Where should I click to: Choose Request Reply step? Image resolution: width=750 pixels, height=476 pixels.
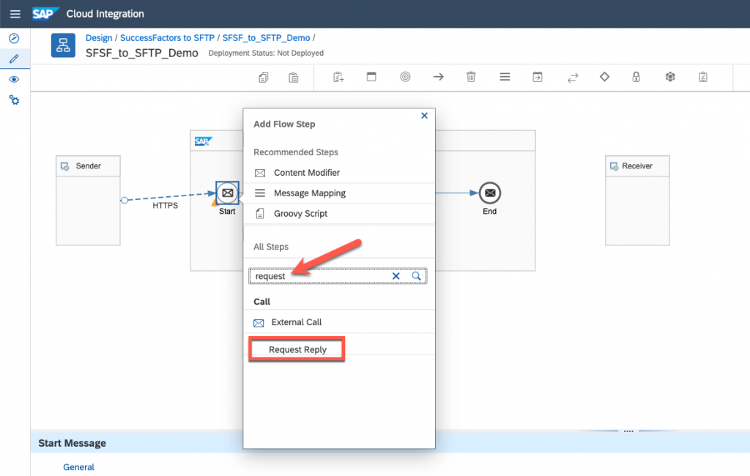(x=297, y=350)
